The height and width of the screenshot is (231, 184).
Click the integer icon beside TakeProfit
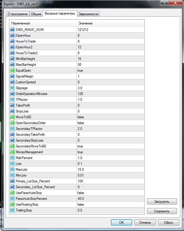[12, 105]
